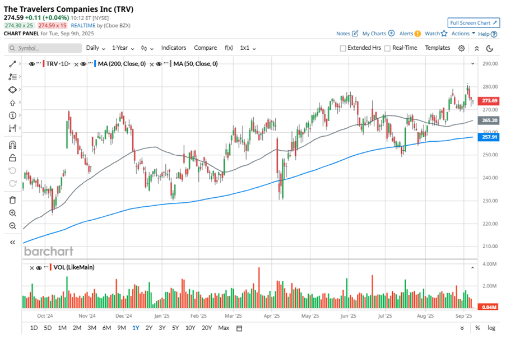Click the blue MA 200 color swatch

click(x=95, y=64)
